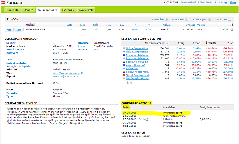Click the flag icon of the first Nokia row
The height and width of the screenshot is (144, 239).
click(124, 48)
